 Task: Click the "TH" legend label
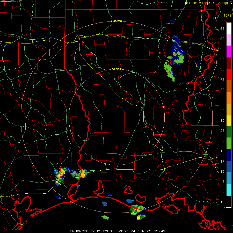222,202
